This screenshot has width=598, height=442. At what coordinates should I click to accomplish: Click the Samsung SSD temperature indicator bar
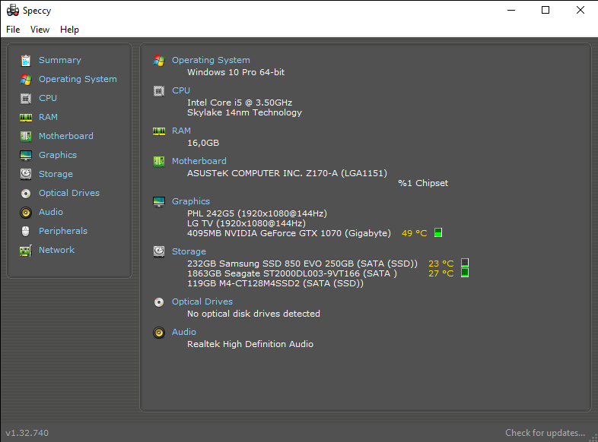465,264
